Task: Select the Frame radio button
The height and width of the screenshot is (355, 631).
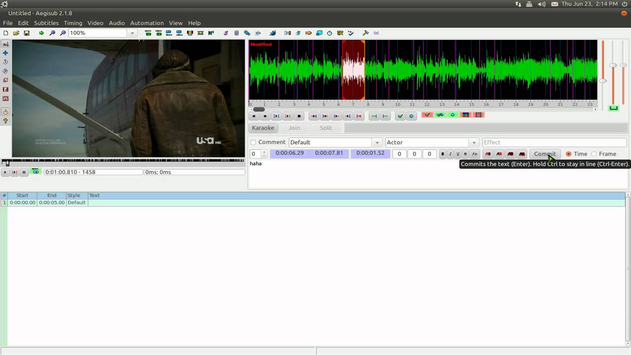Action: click(594, 154)
